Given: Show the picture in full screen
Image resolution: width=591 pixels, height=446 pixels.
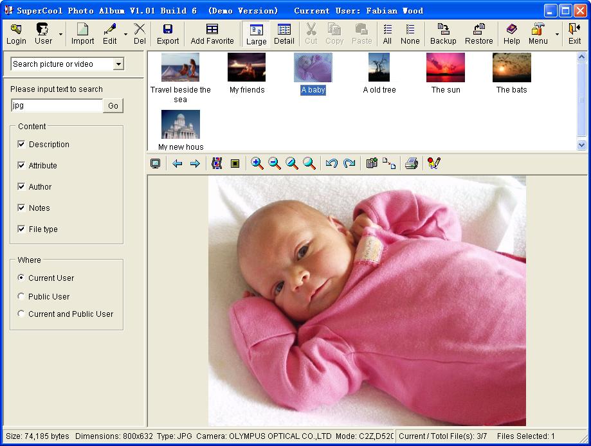Looking at the screenshot, I should point(155,164).
